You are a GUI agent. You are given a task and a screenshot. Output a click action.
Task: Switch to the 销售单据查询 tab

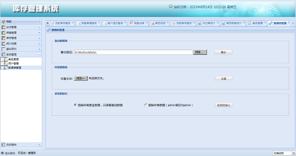[x=89, y=23]
